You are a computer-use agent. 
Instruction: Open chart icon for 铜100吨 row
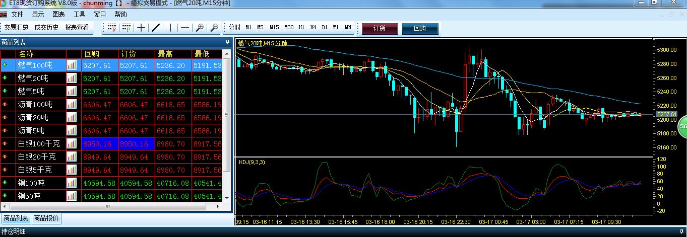coord(72,183)
